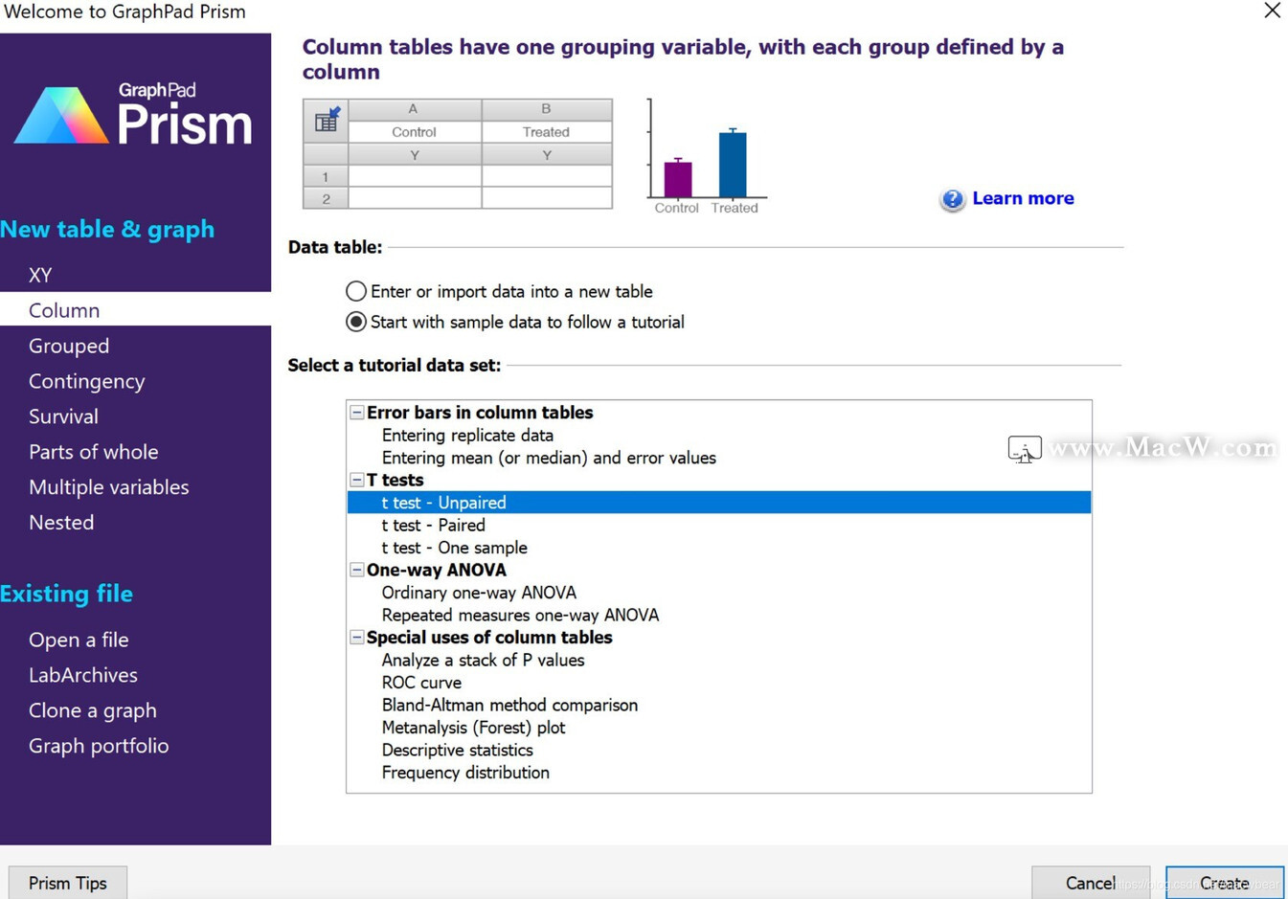This screenshot has height=899, width=1288.
Task: Select Graph portfolio option
Action: point(99,746)
